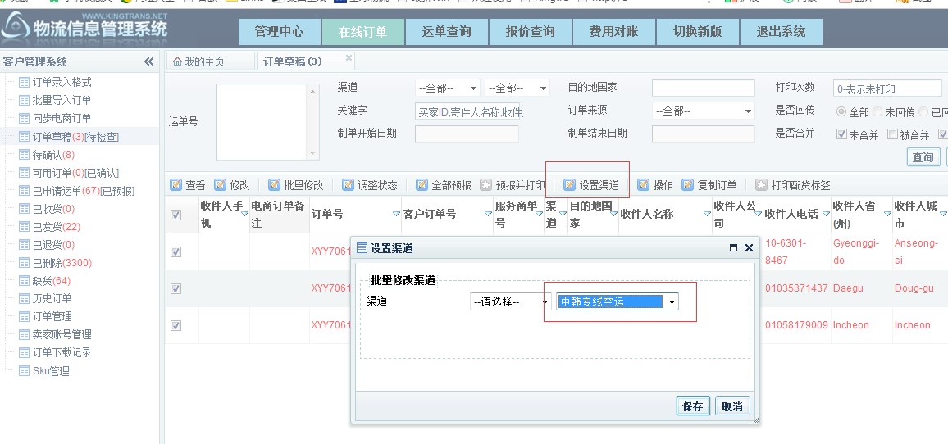This screenshot has width=948, height=444.
Task: Click the 目的地国家 input field
Action: point(703,88)
